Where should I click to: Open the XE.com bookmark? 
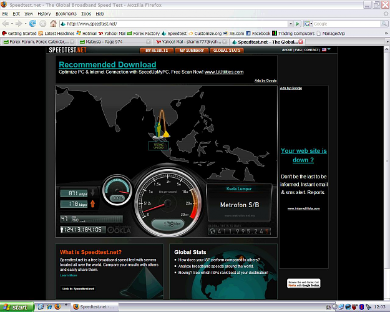pos(234,33)
